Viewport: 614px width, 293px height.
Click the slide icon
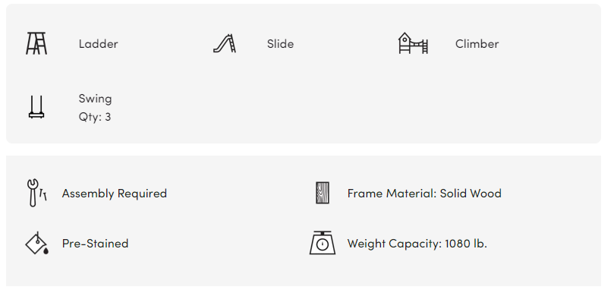coord(225,43)
